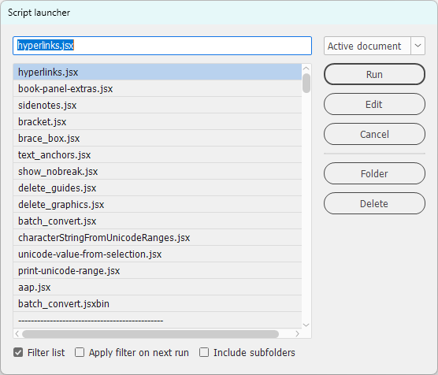Select hyperlinks.jsx in the list
This screenshot has width=438, height=375.
point(158,72)
